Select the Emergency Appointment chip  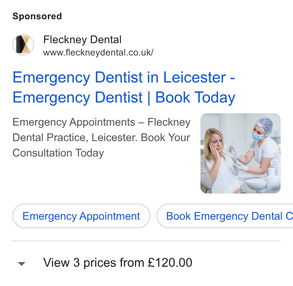click(x=81, y=216)
